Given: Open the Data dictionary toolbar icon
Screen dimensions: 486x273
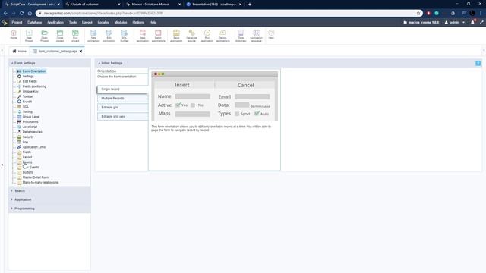Looking at the screenshot, I should pyautogui.click(x=241, y=36).
